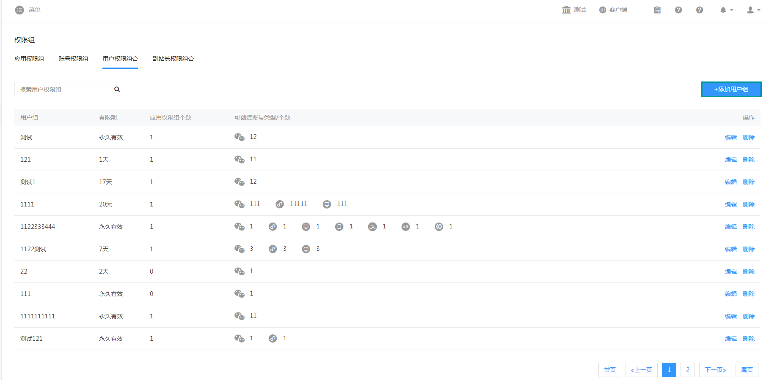Open the calendar icon in top bar
This screenshot has height=380, width=769.
tap(657, 10)
